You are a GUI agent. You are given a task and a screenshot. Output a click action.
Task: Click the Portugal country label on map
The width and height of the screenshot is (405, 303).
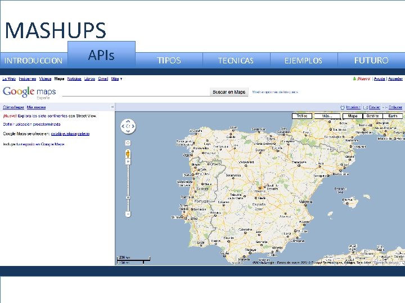tap(202, 201)
